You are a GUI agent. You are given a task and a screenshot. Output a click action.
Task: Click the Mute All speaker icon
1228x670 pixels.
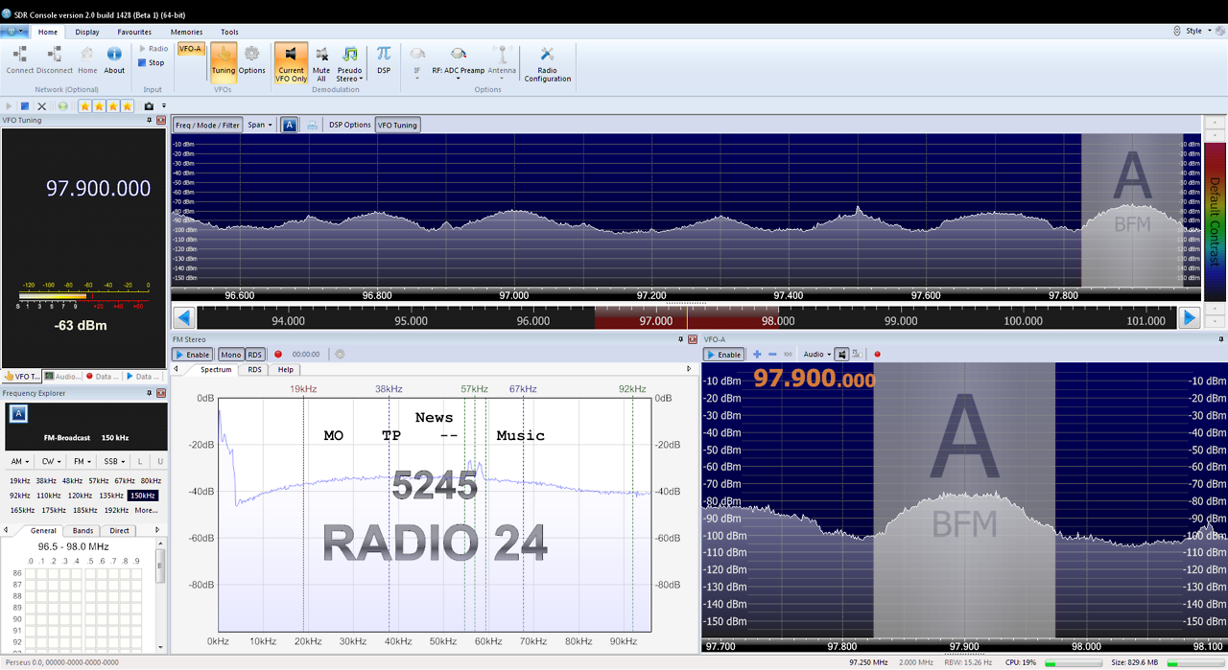point(321,63)
